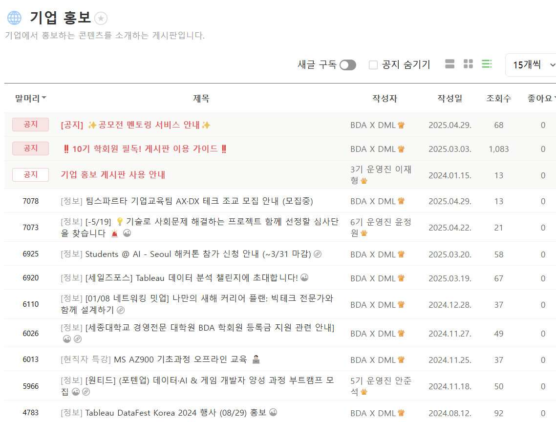Open the 01/08 네트워킹 밋업 post
The image size is (556, 422).
(197, 304)
